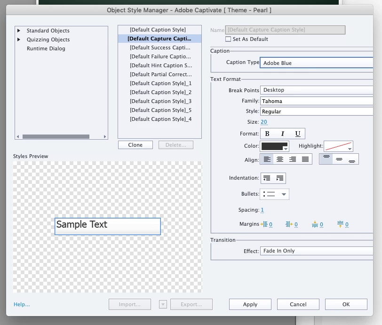The image size is (382, 325).
Task: Select [Default Failure Captio... style
Action: pyautogui.click(x=159, y=56)
